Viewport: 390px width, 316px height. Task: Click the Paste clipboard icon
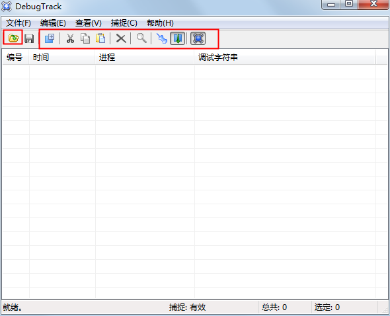point(100,38)
